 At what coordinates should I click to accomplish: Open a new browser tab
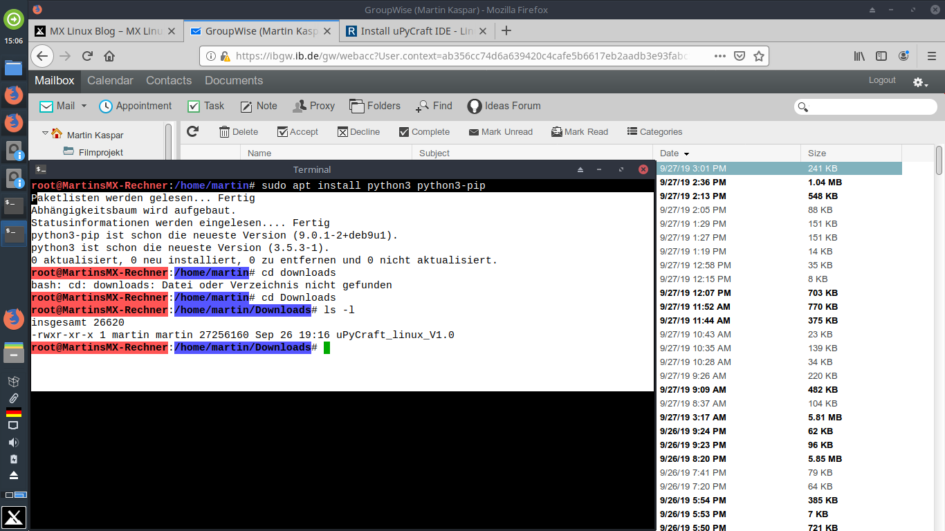pos(506,30)
